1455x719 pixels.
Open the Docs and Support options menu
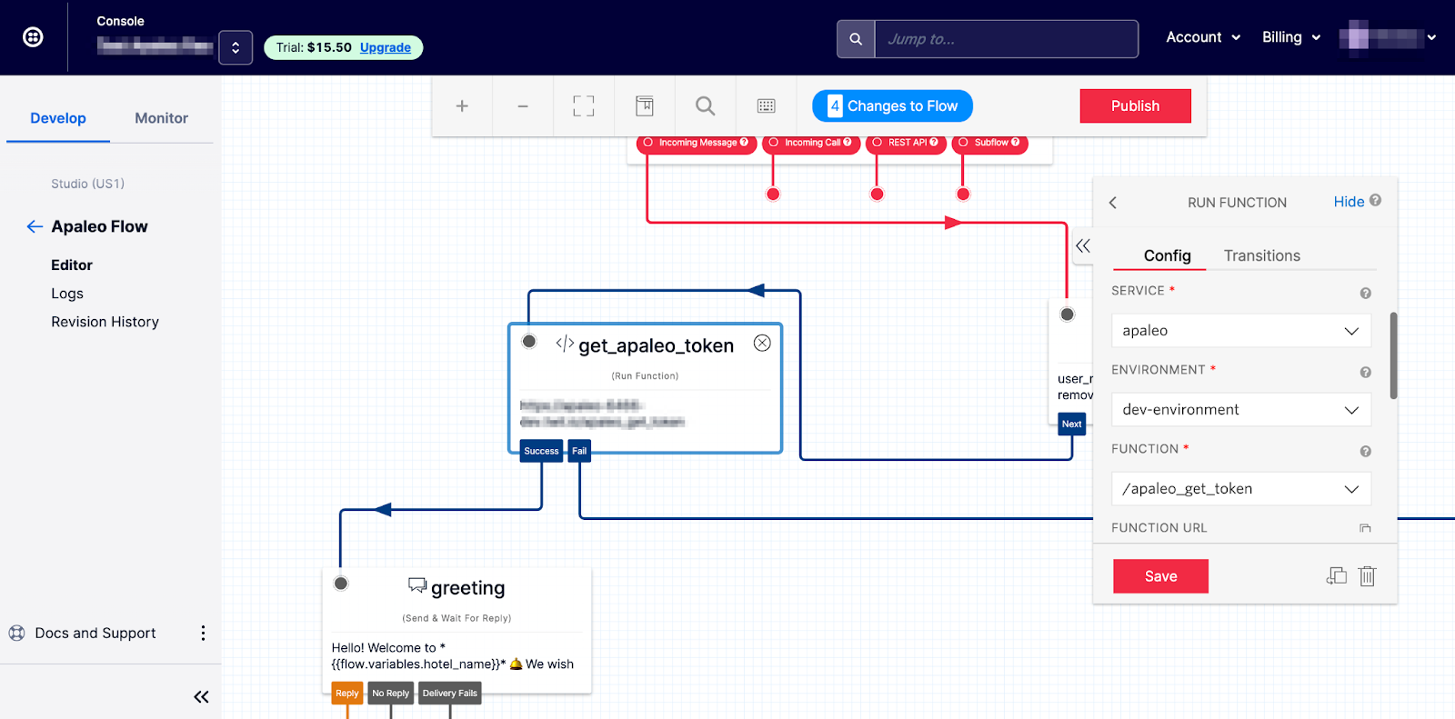[203, 633]
